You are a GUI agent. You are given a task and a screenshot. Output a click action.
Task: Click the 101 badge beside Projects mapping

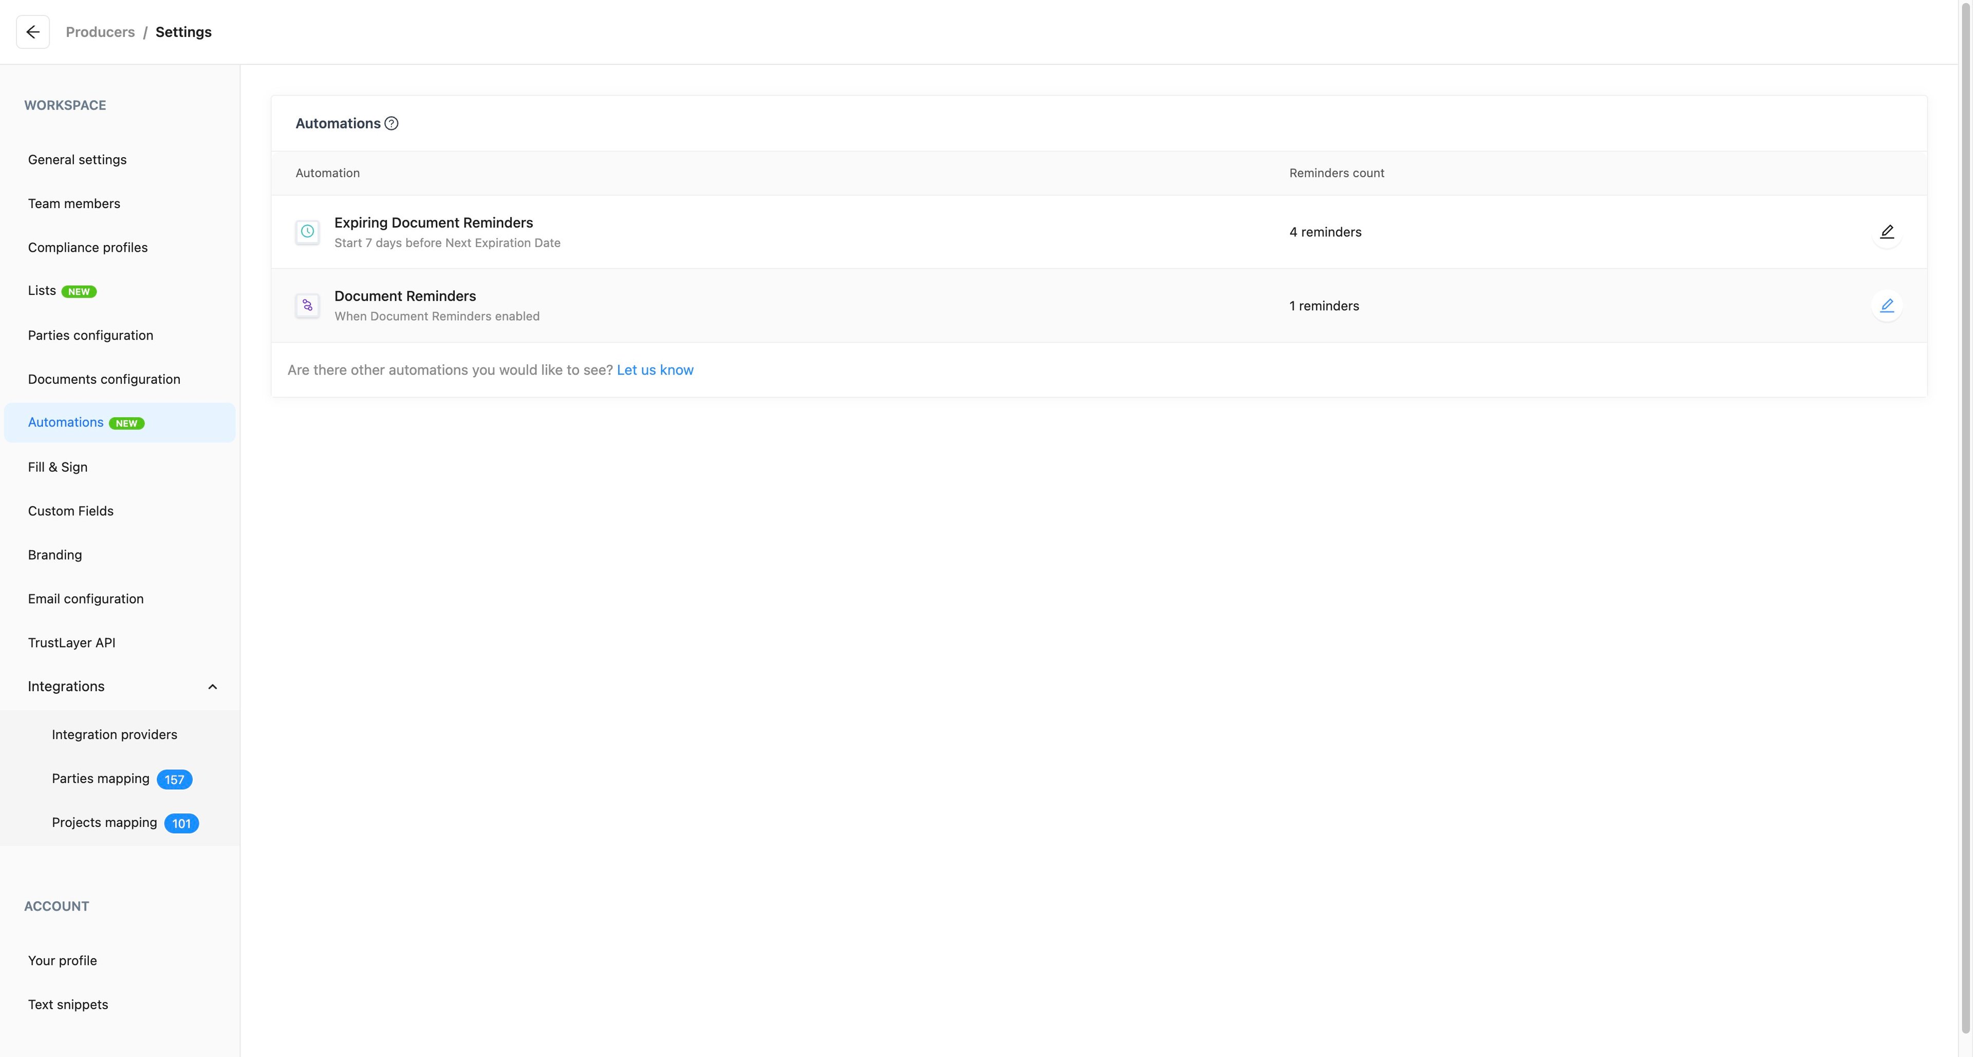(x=181, y=823)
